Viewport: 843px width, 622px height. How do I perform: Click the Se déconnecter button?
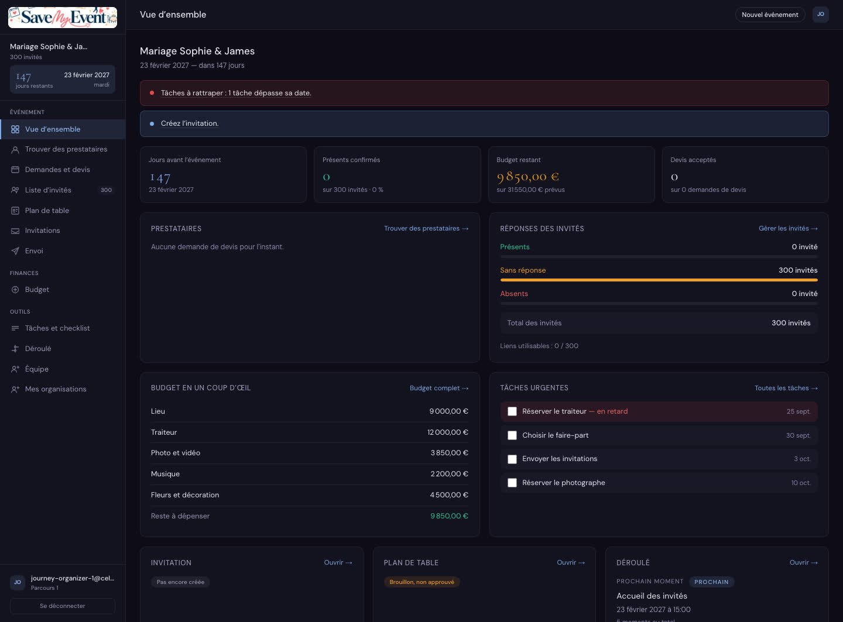[x=63, y=606]
